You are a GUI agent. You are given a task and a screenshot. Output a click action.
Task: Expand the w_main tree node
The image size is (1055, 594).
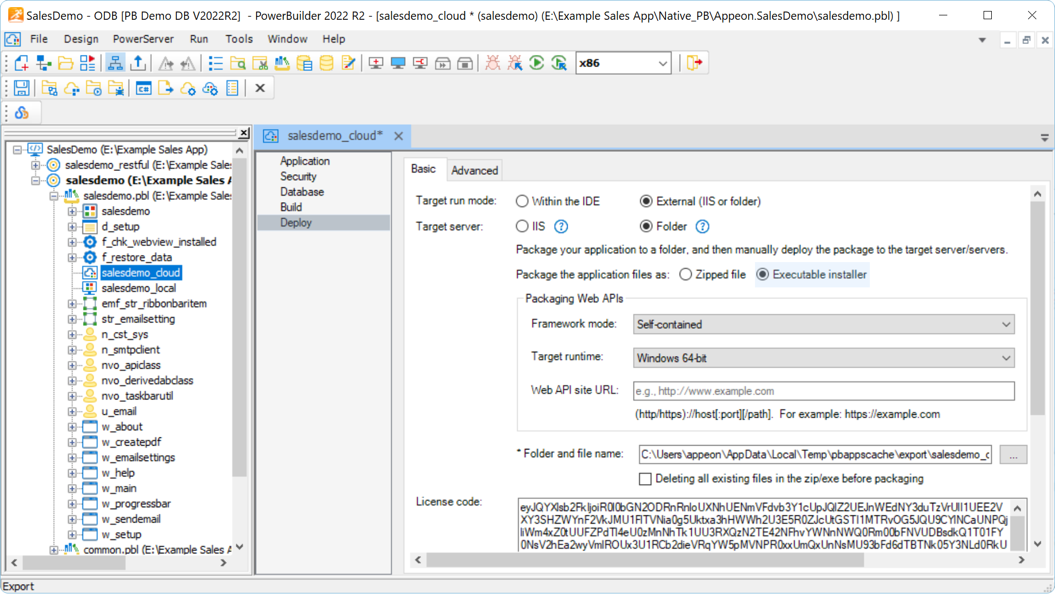(x=72, y=488)
